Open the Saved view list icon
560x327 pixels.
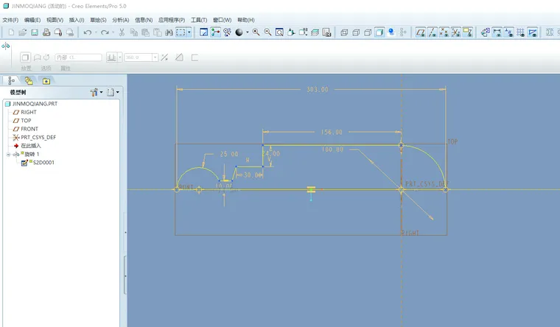[x=304, y=32]
